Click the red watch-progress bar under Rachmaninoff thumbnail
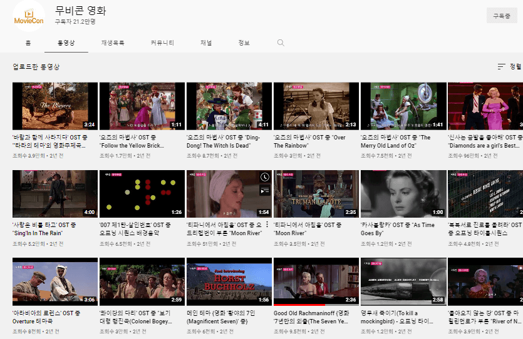This screenshot has height=339, width=523. (299, 305)
